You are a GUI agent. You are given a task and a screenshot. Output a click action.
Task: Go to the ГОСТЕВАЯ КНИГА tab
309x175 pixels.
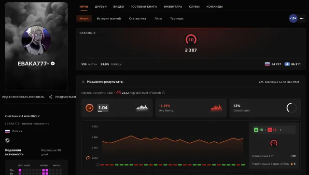[x=144, y=6]
